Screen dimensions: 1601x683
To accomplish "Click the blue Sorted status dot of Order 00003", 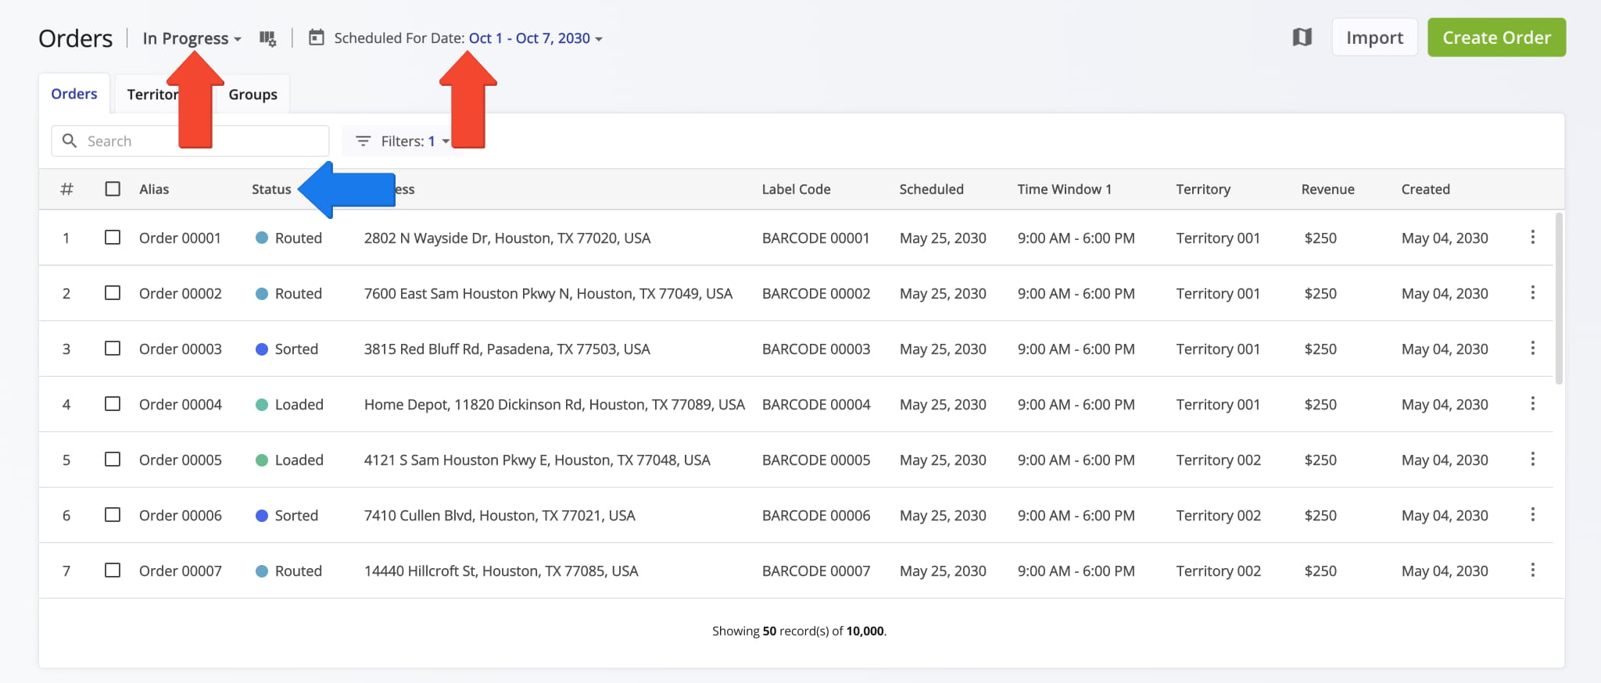I will click(x=262, y=349).
